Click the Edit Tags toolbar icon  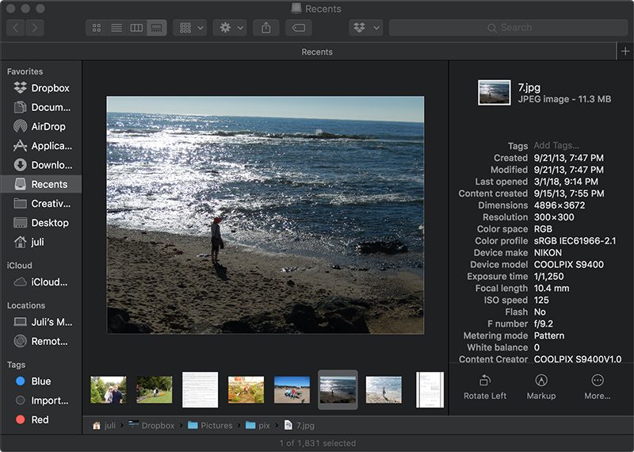(x=298, y=28)
